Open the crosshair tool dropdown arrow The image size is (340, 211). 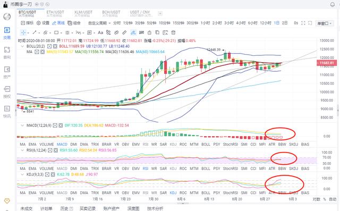(x=28, y=33)
